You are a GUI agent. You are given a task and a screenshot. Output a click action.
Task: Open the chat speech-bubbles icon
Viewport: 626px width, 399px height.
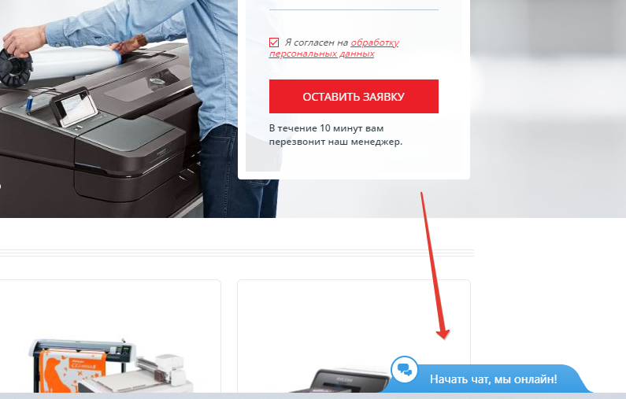pyautogui.click(x=405, y=369)
